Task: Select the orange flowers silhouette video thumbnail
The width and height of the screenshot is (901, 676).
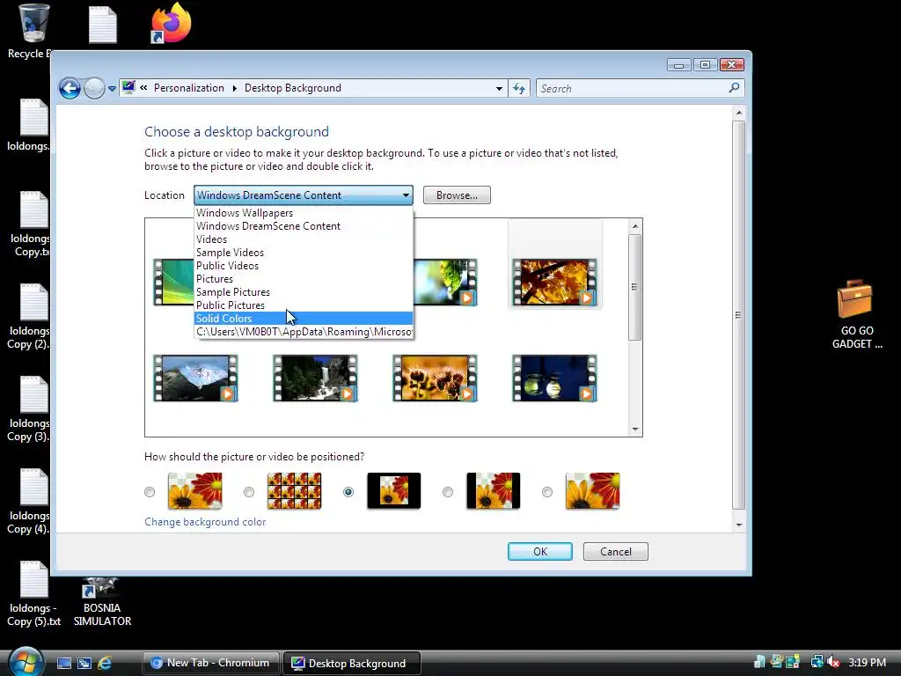Action: click(x=435, y=378)
